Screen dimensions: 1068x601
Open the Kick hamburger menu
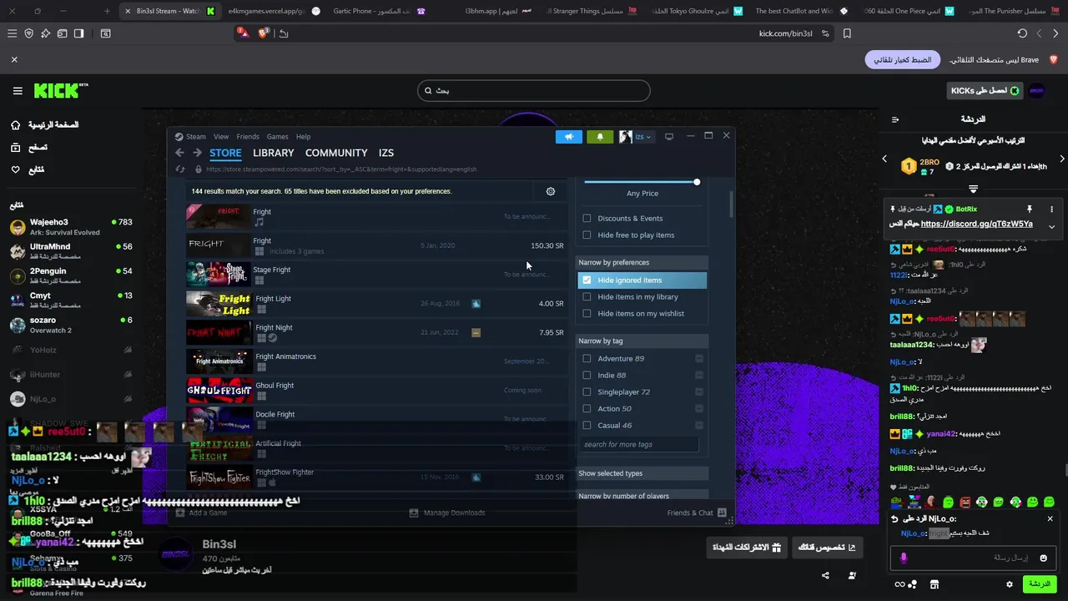(x=18, y=91)
